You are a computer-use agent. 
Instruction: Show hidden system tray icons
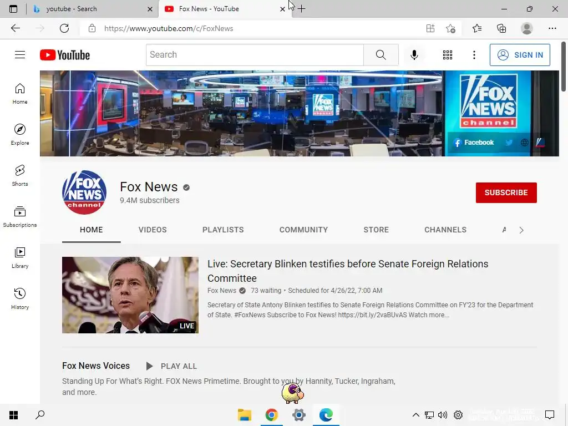(x=416, y=415)
